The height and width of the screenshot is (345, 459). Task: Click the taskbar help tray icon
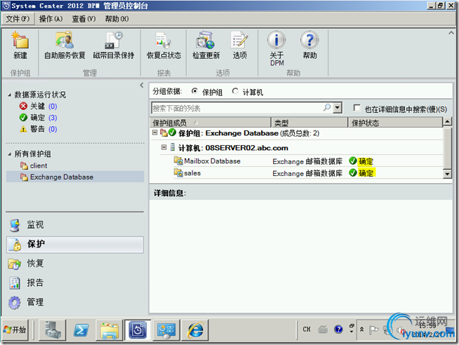[338, 330]
